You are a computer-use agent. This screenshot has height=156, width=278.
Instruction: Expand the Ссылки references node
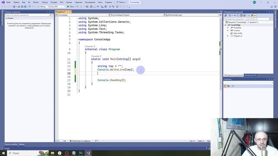coord(228,30)
